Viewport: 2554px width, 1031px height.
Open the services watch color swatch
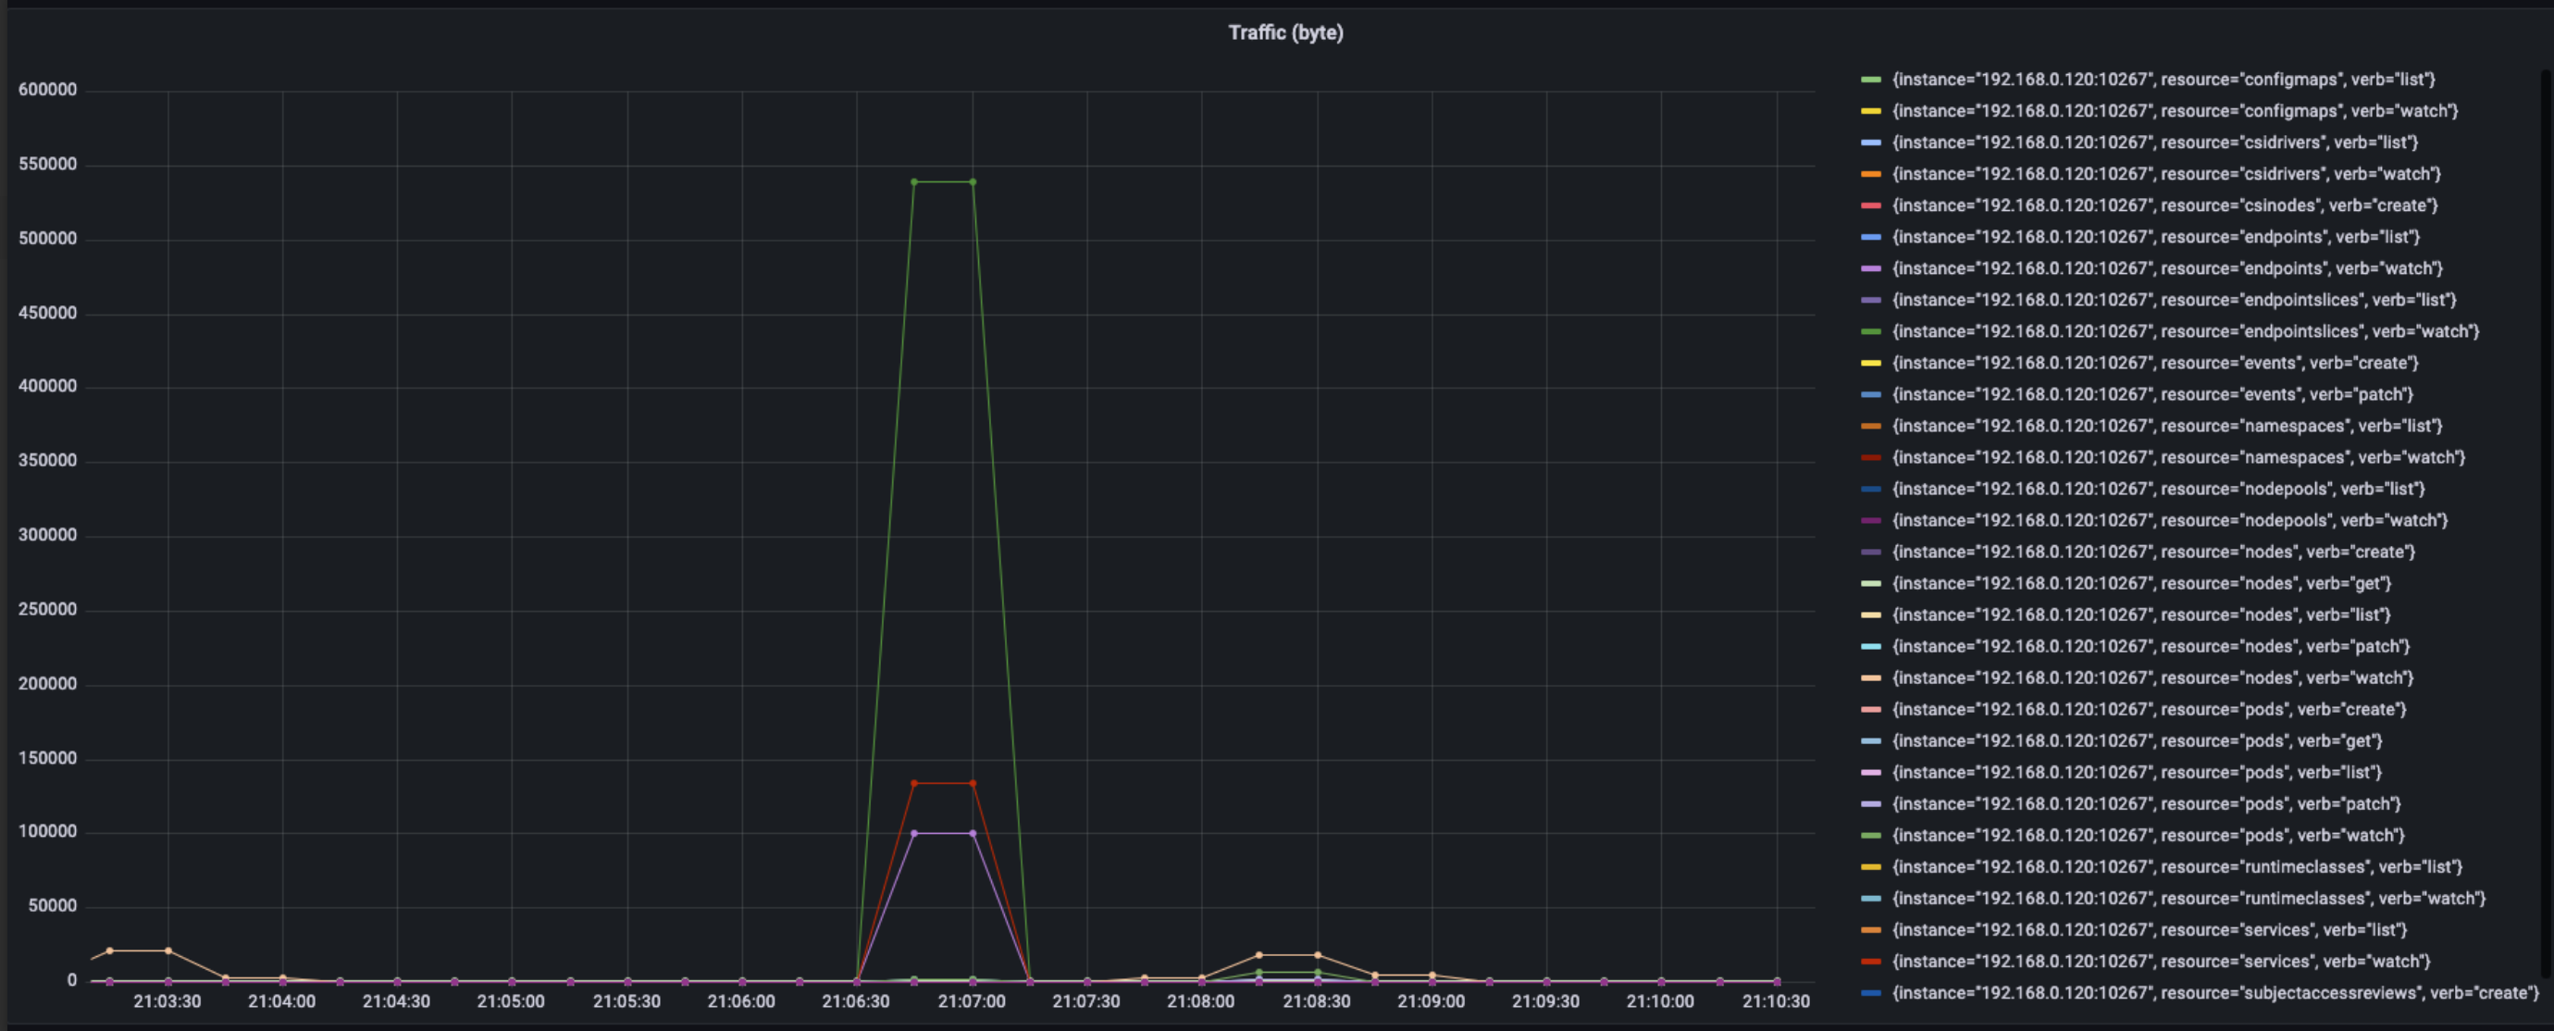point(1871,962)
